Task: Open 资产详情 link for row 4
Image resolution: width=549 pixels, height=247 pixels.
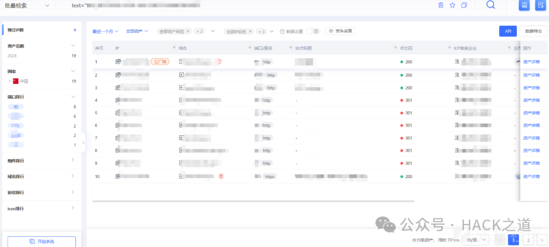Action: (531, 100)
